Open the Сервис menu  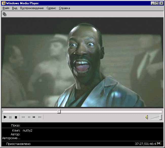point(51,8)
